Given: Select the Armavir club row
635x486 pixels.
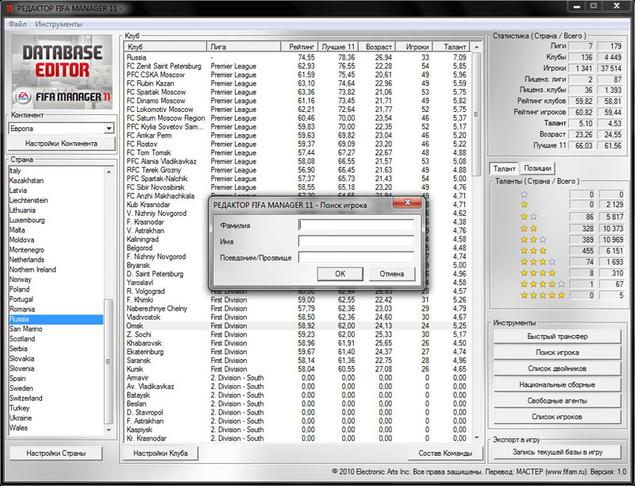Looking at the screenshot, I should (x=297, y=378).
